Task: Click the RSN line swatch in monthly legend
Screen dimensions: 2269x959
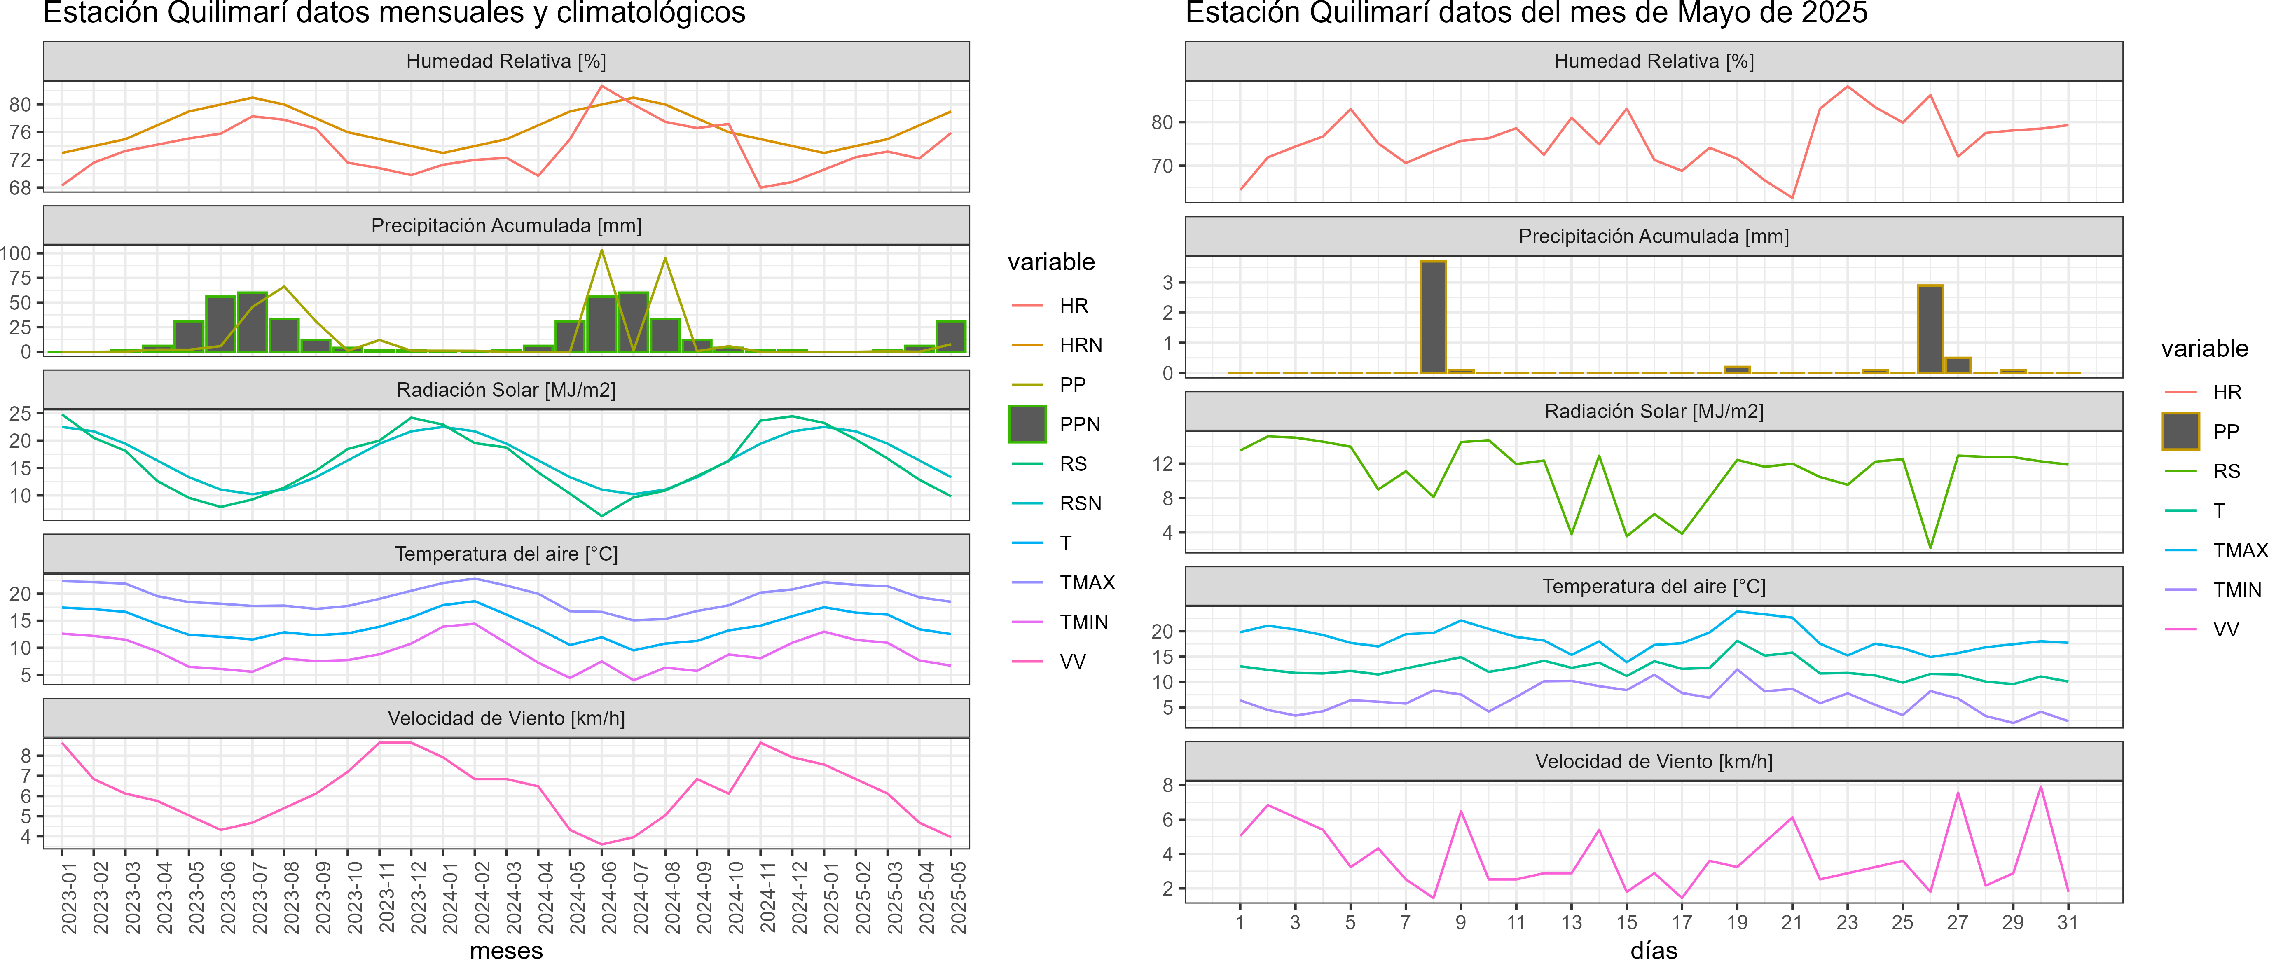Action: pos(1027,504)
